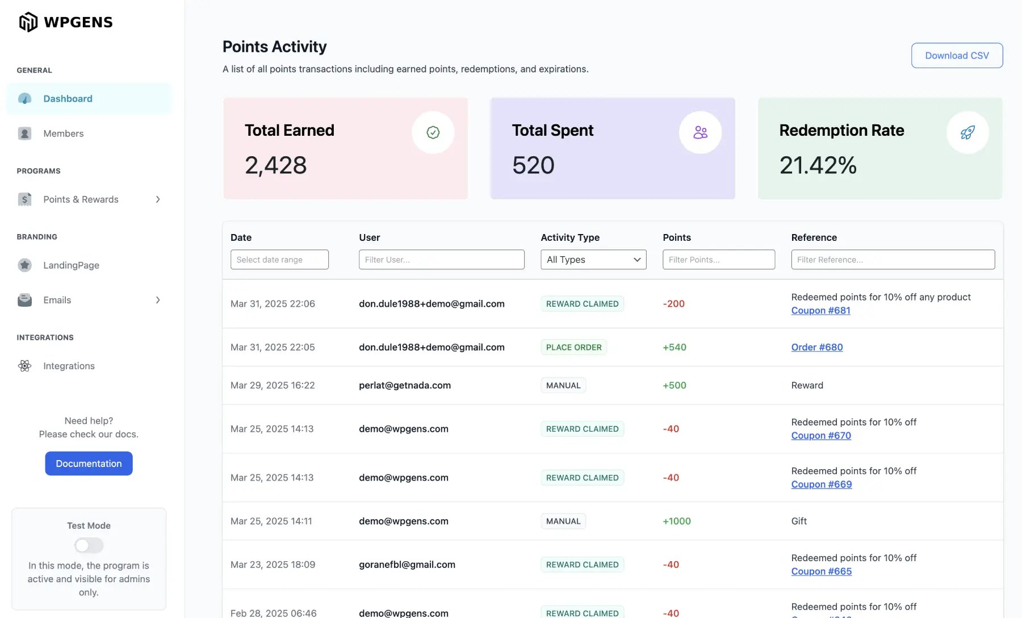
Task: Open Points & Rewards via its dollar icon
Action: pyautogui.click(x=24, y=199)
